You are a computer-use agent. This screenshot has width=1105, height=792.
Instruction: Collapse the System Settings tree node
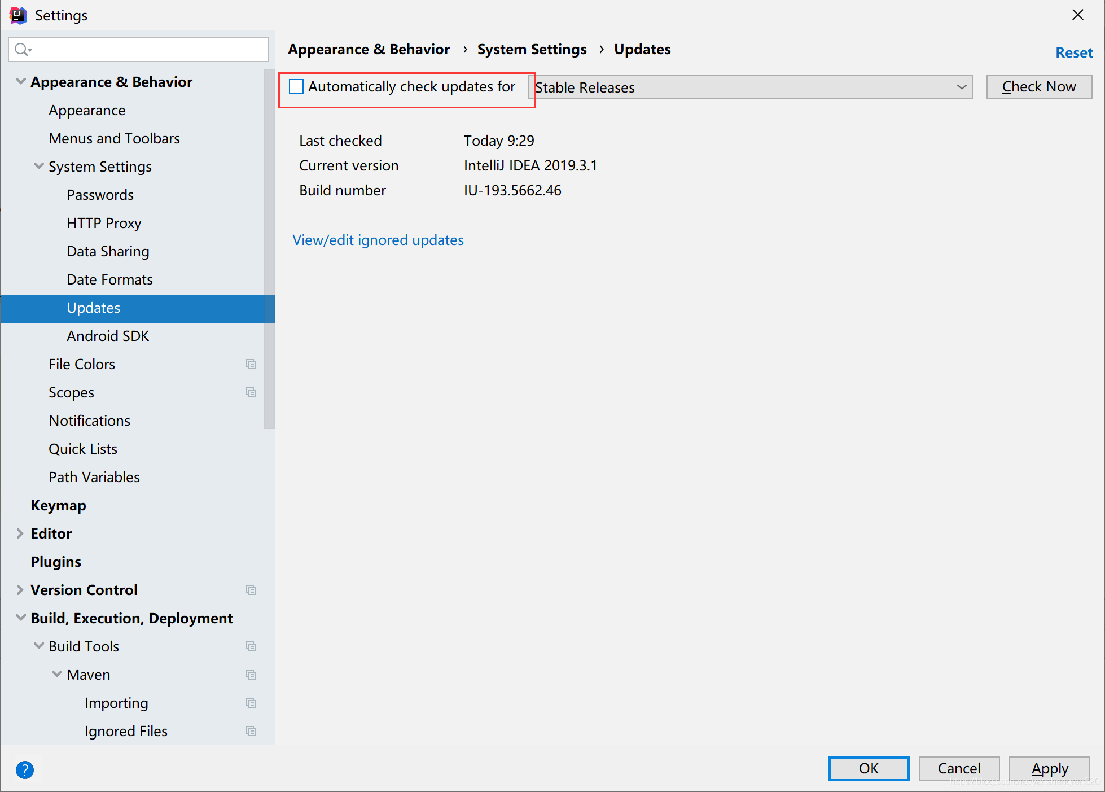click(x=38, y=167)
